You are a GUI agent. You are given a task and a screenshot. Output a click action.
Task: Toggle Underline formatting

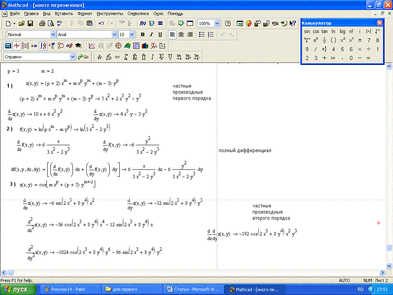click(x=160, y=35)
